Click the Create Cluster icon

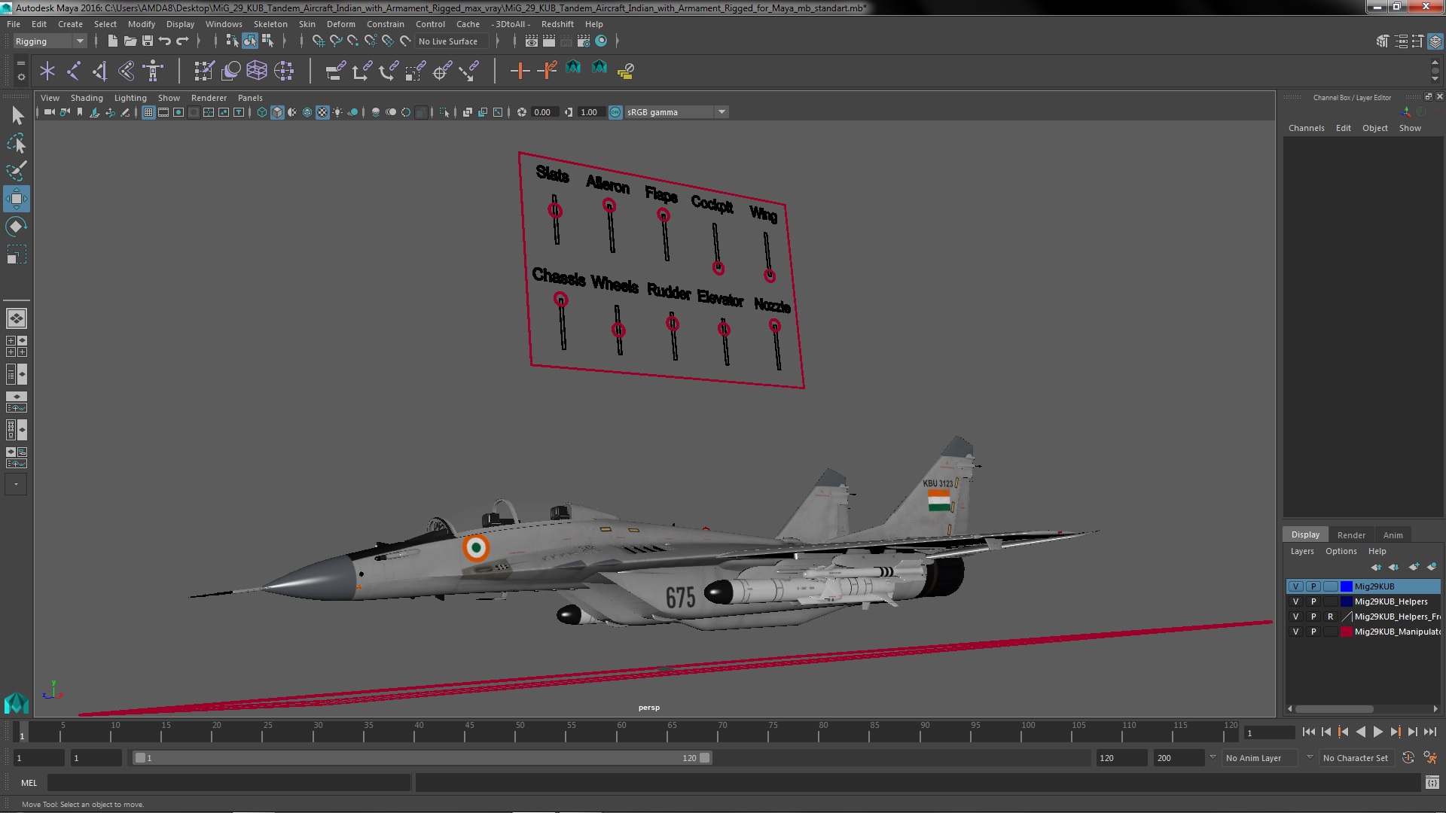[284, 71]
